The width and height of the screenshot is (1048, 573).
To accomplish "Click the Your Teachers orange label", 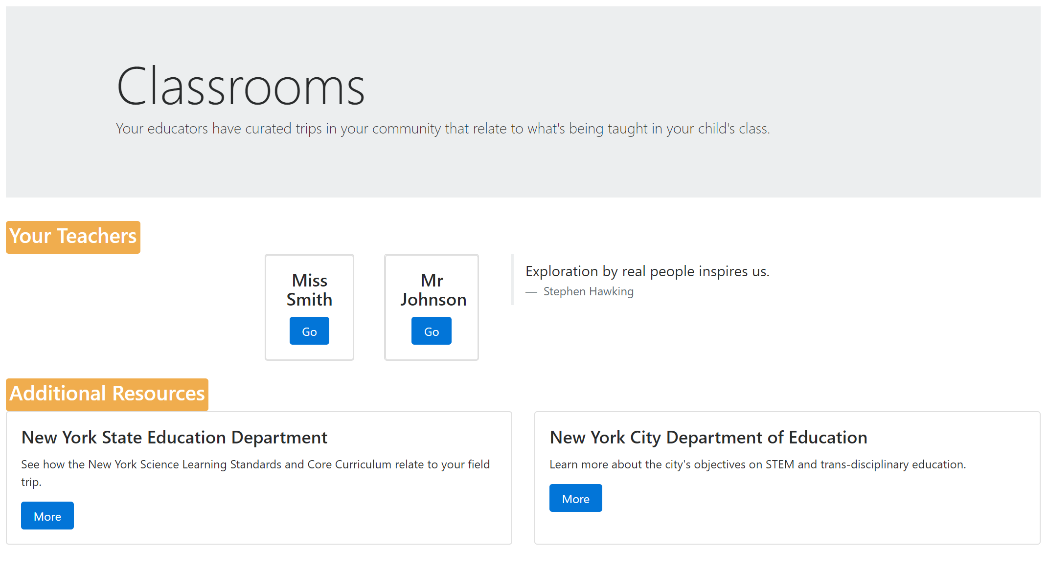I will pyautogui.click(x=73, y=237).
